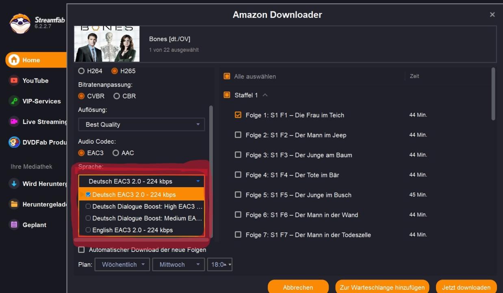Click the episode list scrollbar
503x293 pixels.
(493, 94)
